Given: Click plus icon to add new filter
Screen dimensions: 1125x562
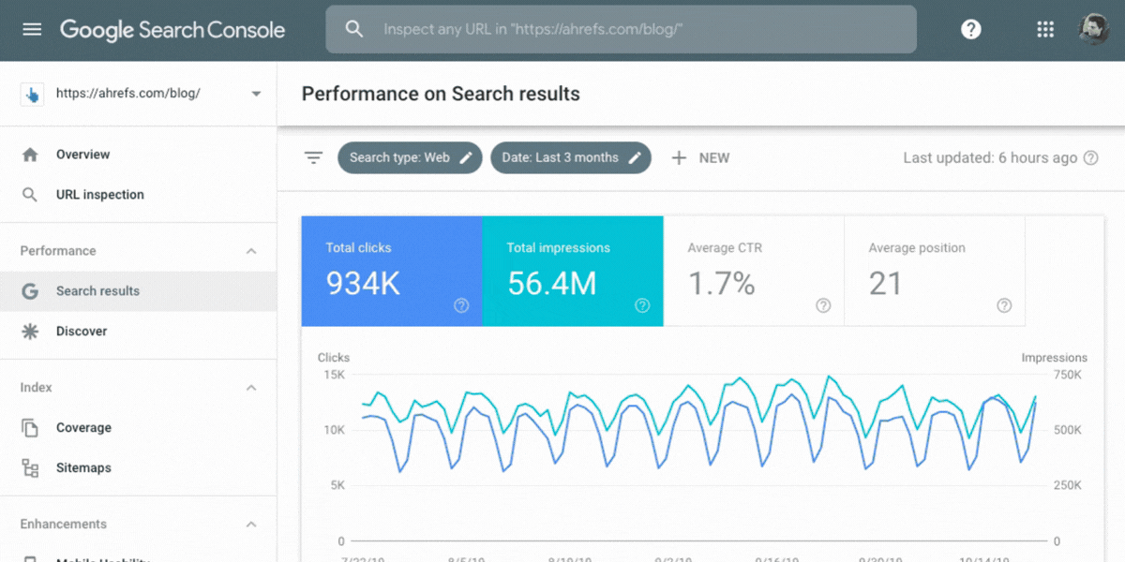Looking at the screenshot, I should (x=679, y=157).
